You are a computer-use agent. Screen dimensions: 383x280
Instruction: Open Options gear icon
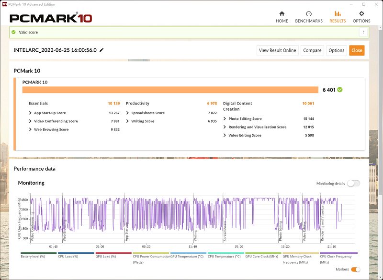click(x=361, y=14)
